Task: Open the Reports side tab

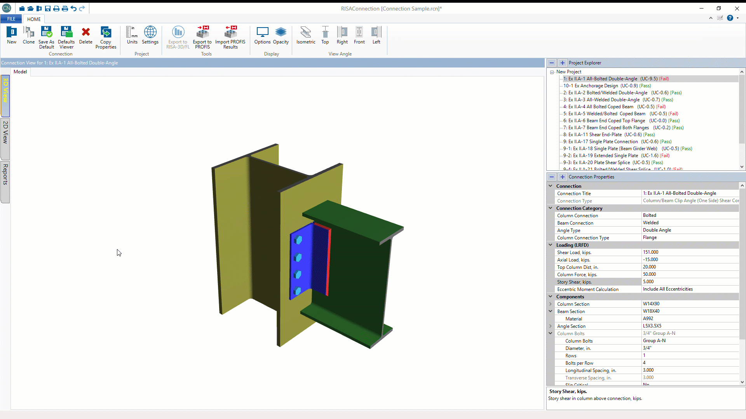Action: (x=5, y=175)
